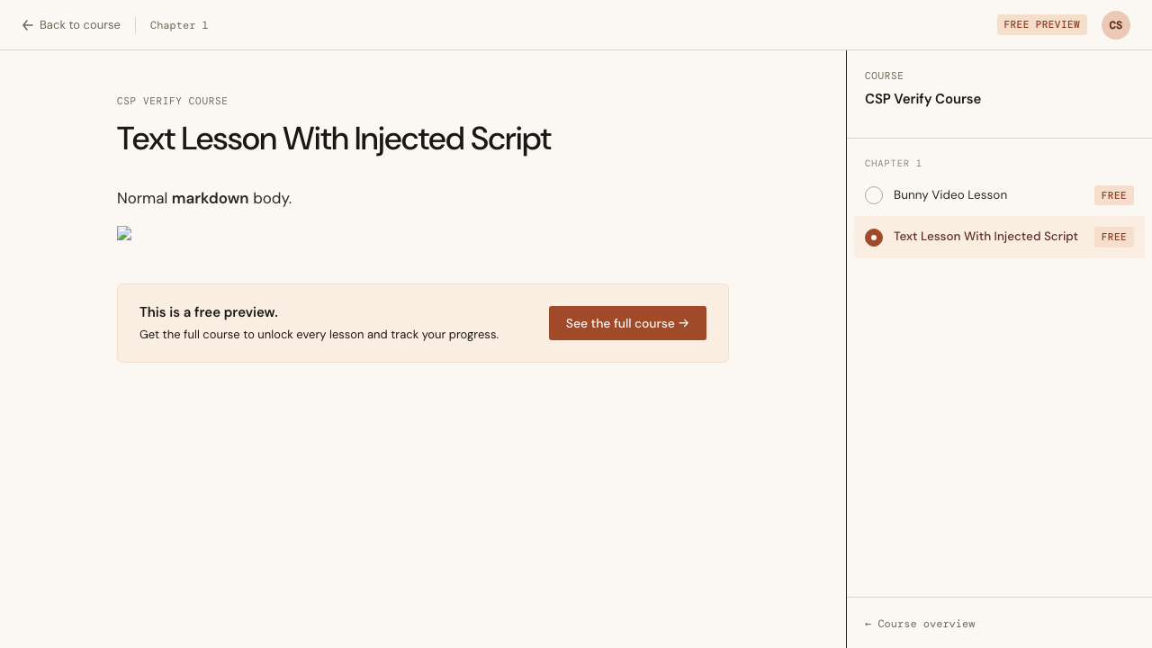Click the CHAPTER 1 sidebar heading

(x=894, y=164)
